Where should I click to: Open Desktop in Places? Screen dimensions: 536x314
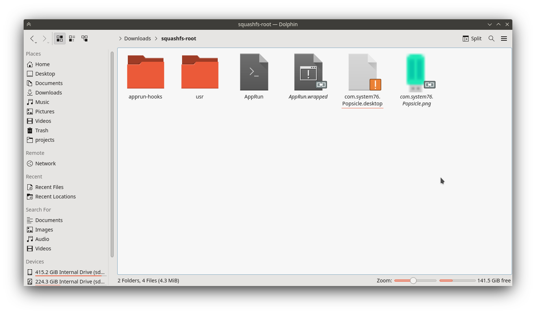coord(67,74)
